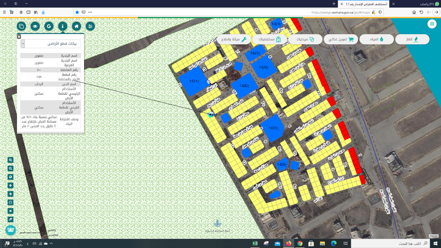Viewport: 441px width, 248px height.
Task: Click the home button in map toolbar
Action: pos(76,26)
